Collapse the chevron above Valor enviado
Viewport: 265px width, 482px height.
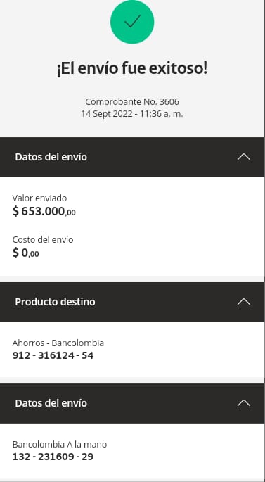244,157
